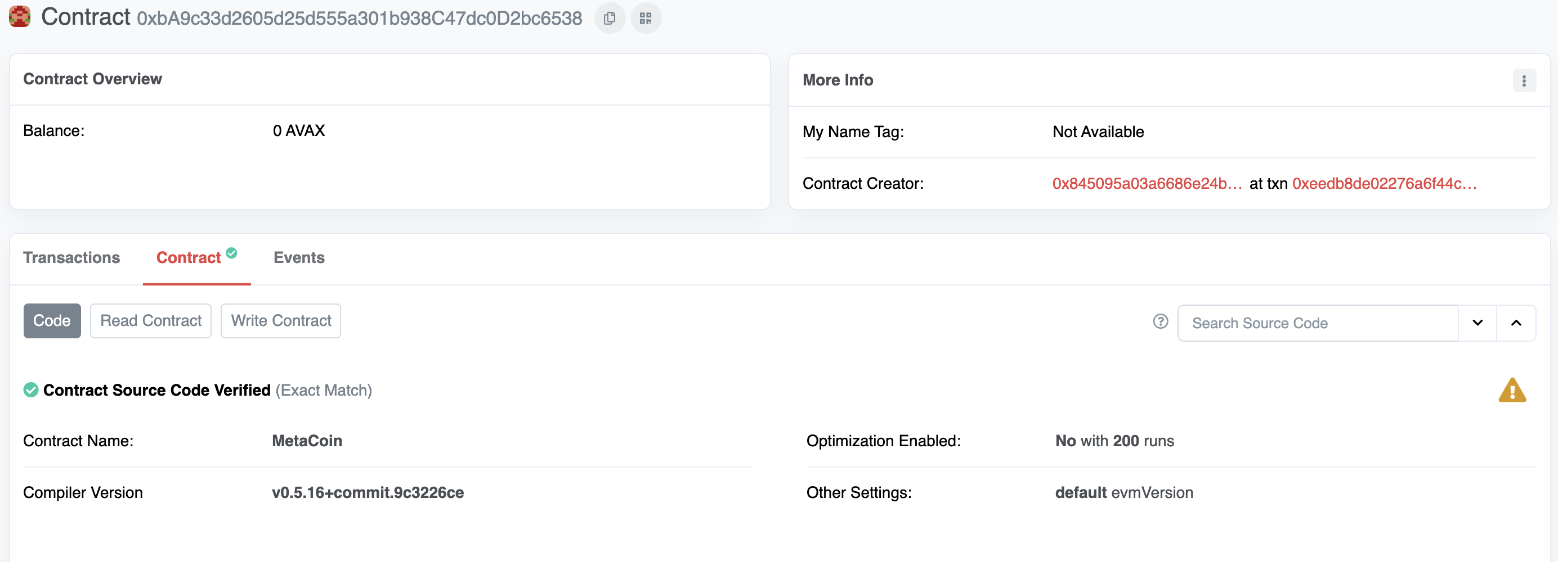Click the green verified checkmark beside Contract Source Code

[x=31, y=390]
